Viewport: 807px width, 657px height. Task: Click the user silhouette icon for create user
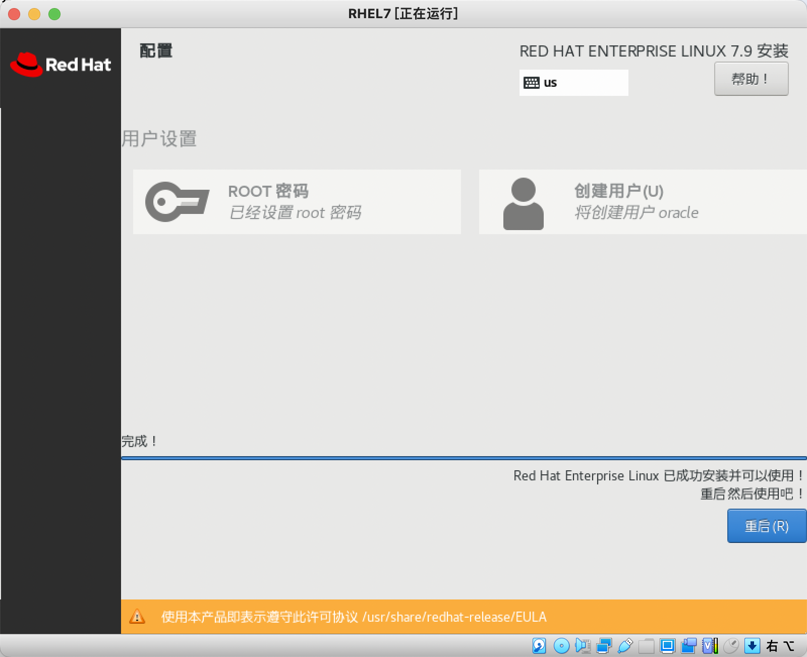[524, 203]
